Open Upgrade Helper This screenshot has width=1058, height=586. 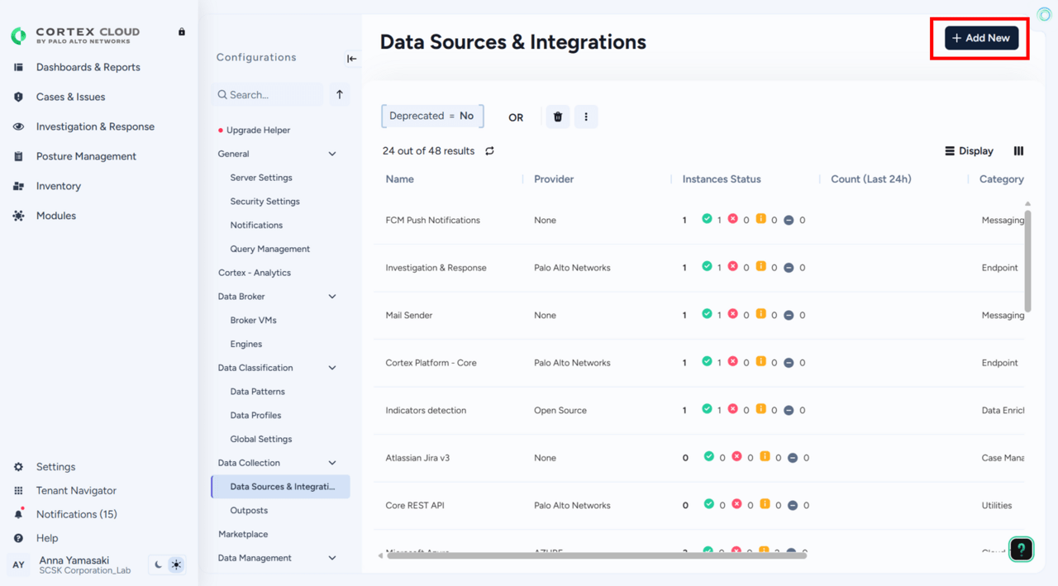tap(258, 130)
